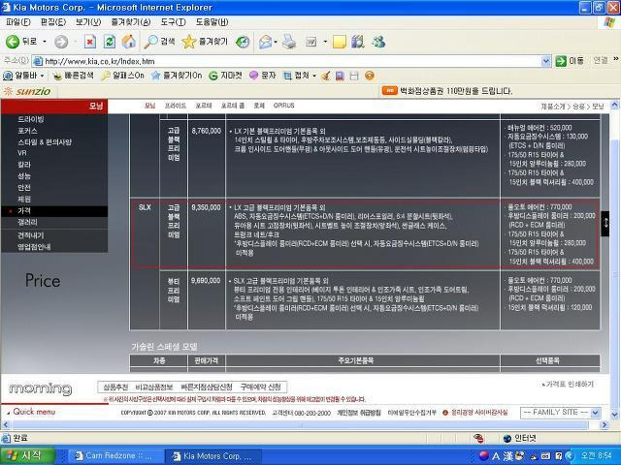This screenshot has height=465, width=621.
Task: Open the 알툴바 dropdown arrow
Action: (42, 76)
